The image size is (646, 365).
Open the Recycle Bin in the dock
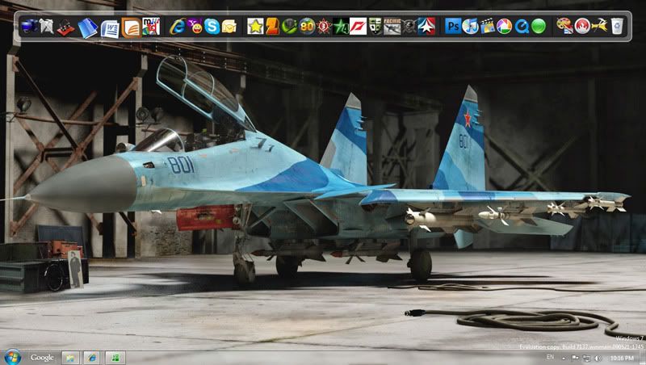[617, 27]
